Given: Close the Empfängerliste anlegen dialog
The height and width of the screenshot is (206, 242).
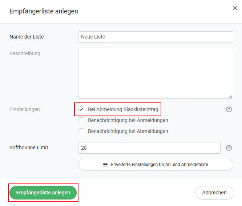Looking at the screenshot, I should point(235,8).
